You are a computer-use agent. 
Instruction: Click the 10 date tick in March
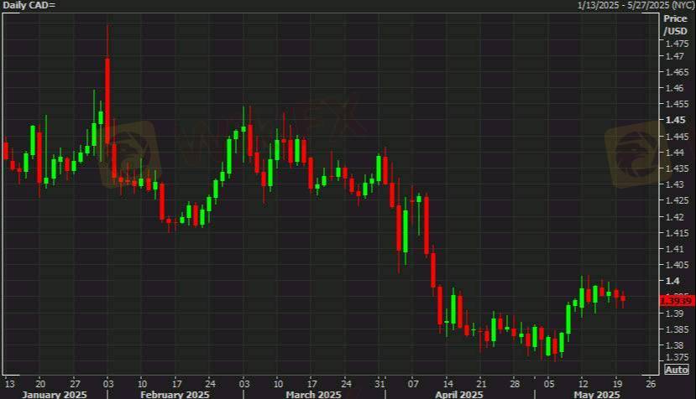pyautogui.click(x=278, y=383)
